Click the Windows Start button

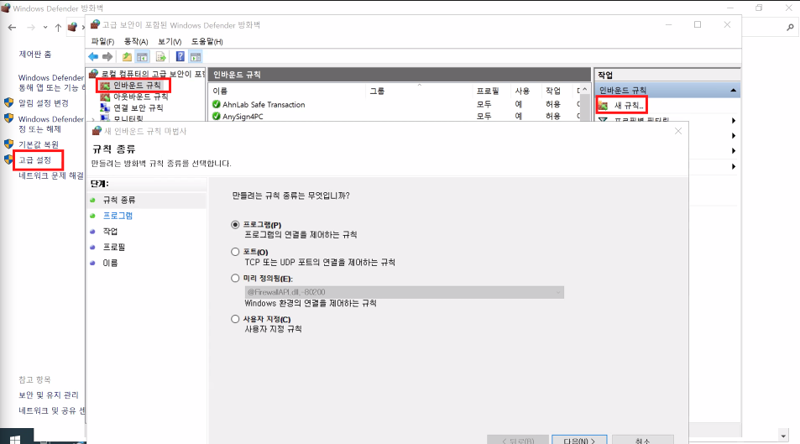pyautogui.click(x=15, y=439)
